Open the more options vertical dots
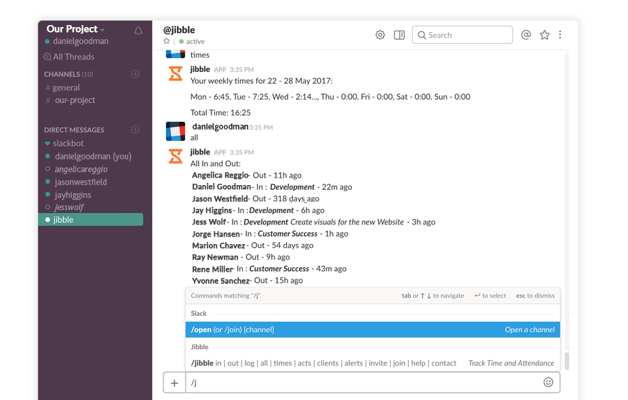 coord(560,35)
